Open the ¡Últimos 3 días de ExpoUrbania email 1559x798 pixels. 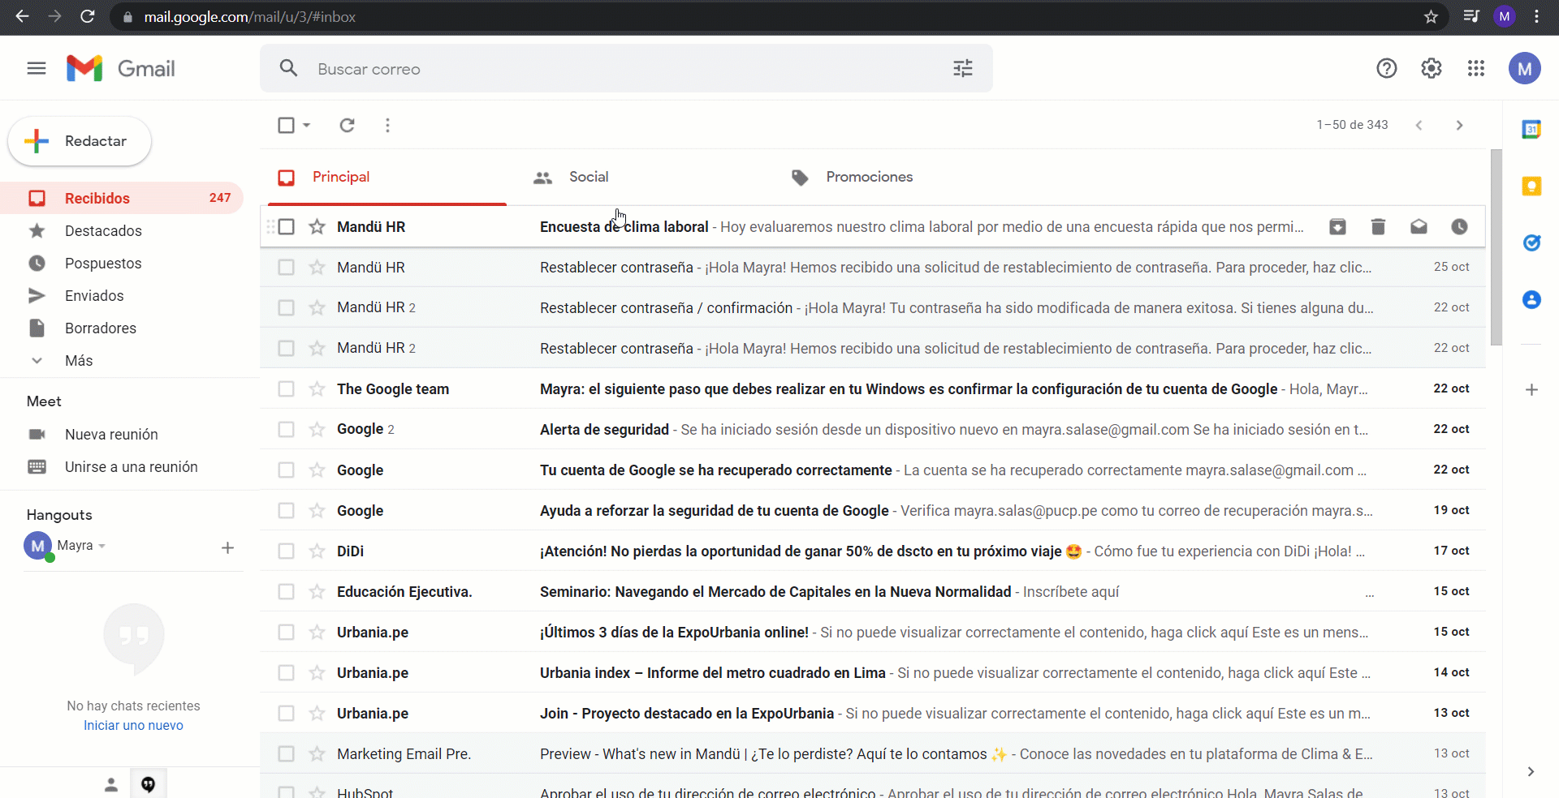tap(873, 633)
